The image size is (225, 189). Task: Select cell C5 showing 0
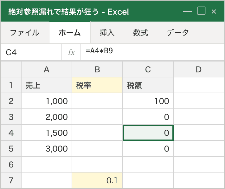[x=148, y=148]
